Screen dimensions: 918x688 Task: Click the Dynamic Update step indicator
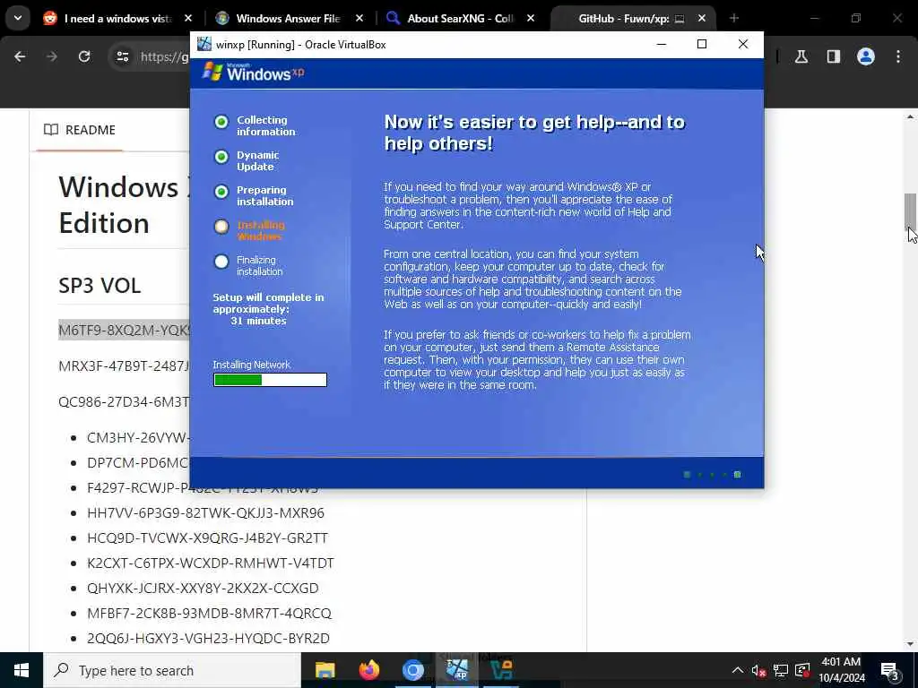pos(221,157)
